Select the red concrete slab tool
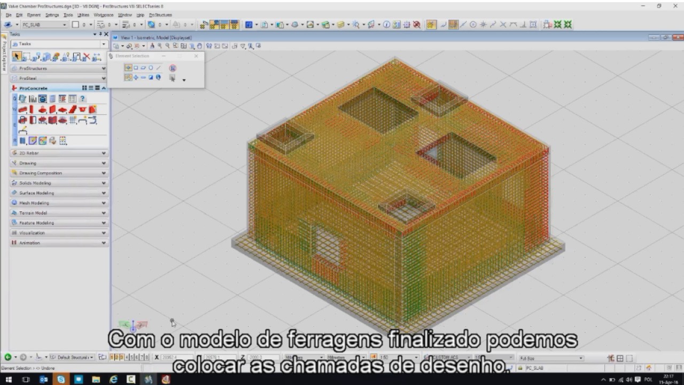Screen dimensions: 684x385 pos(63,110)
